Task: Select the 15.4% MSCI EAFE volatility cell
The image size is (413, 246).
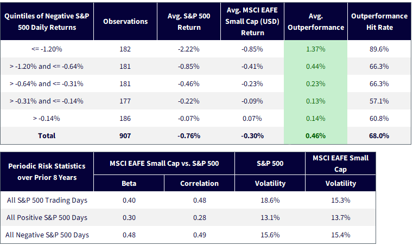Action: coord(341,235)
